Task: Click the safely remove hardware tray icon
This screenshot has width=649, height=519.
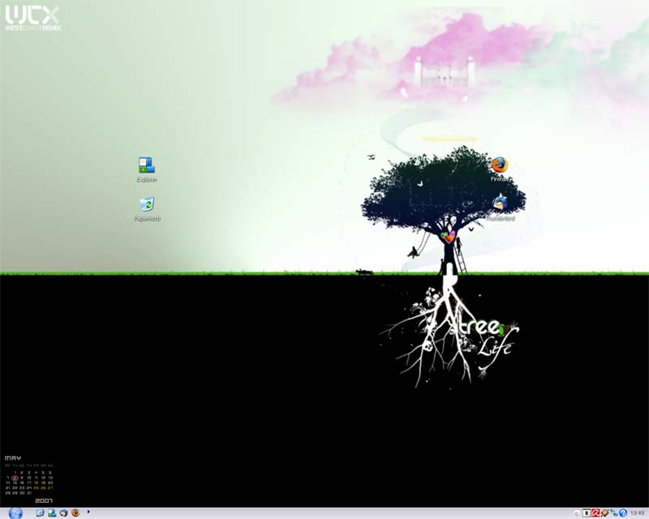Action: [x=604, y=513]
